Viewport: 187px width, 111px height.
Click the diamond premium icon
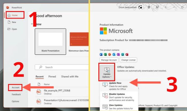point(149,7)
